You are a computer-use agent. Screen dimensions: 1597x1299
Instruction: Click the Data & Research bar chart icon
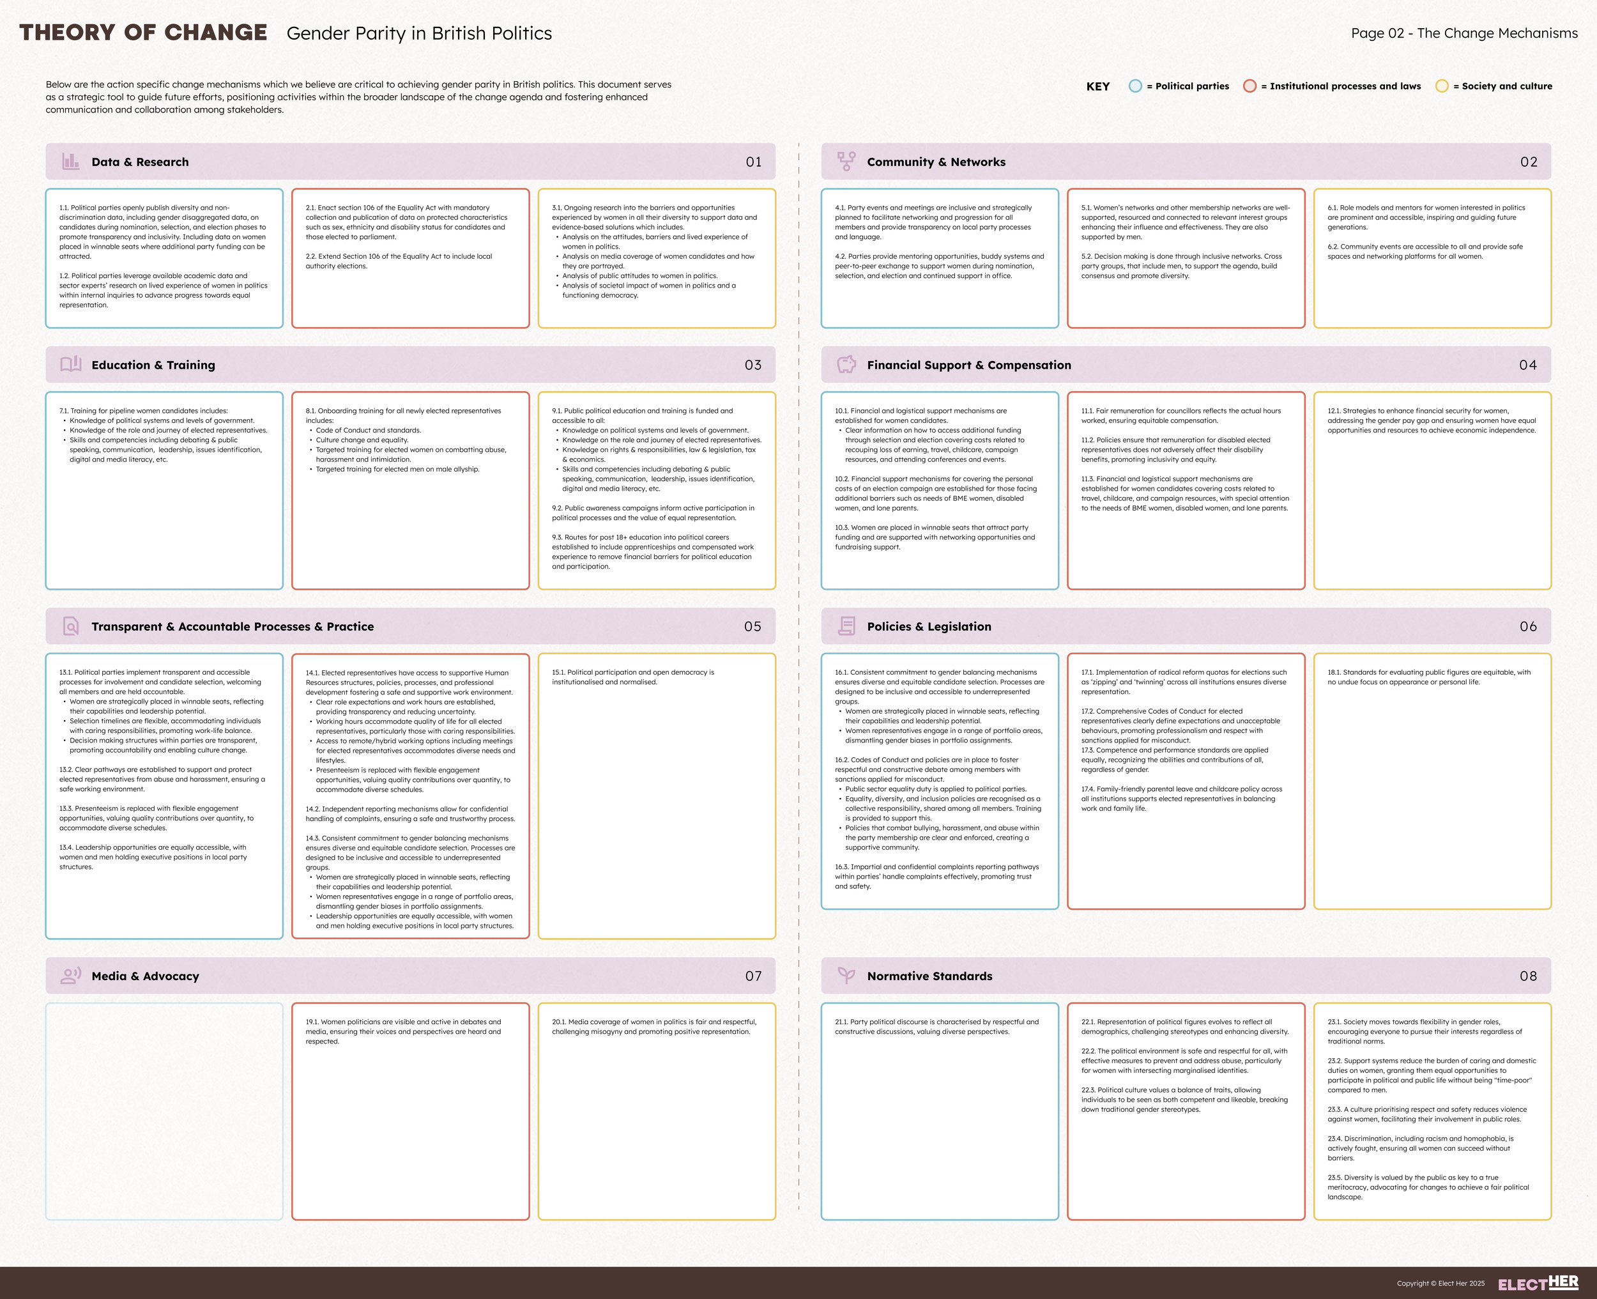tap(70, 162)
